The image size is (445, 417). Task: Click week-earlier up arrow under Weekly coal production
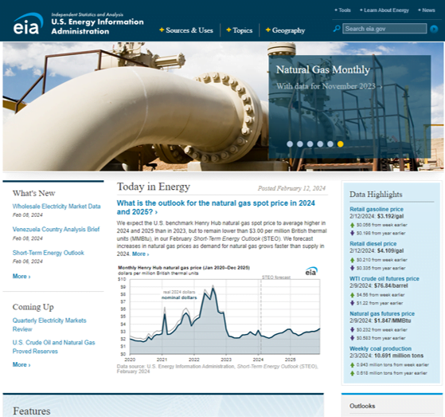352,365
